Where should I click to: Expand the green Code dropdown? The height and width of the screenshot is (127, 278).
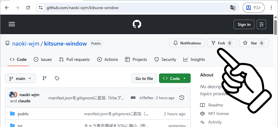[x=175, y=78]
